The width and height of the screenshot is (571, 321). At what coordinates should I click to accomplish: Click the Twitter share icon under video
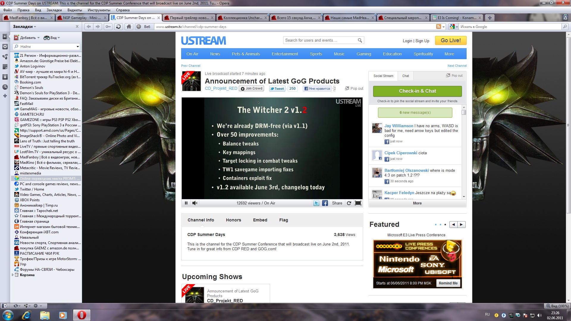click(x=316, y=203)
